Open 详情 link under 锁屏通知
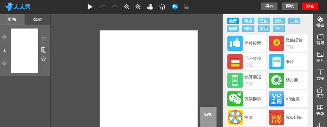 [x=248, y=84]
